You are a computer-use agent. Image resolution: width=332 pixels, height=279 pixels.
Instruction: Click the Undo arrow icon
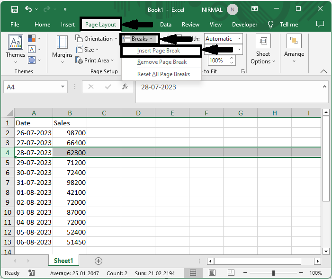point(28,9)
